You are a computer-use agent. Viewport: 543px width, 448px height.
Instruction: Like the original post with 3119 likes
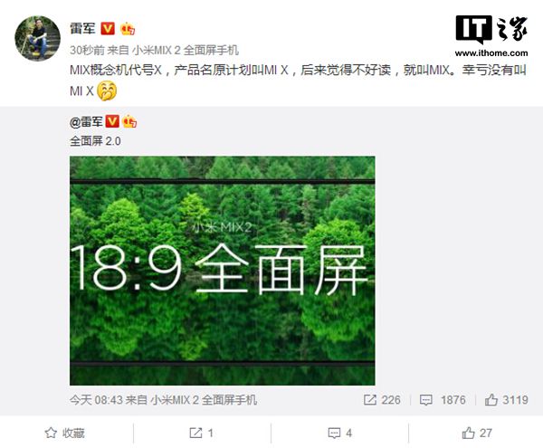click(x=506, y=400)
